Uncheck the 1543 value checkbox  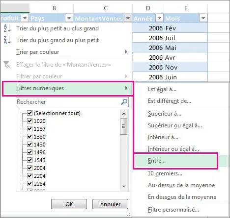coord(29,160)
